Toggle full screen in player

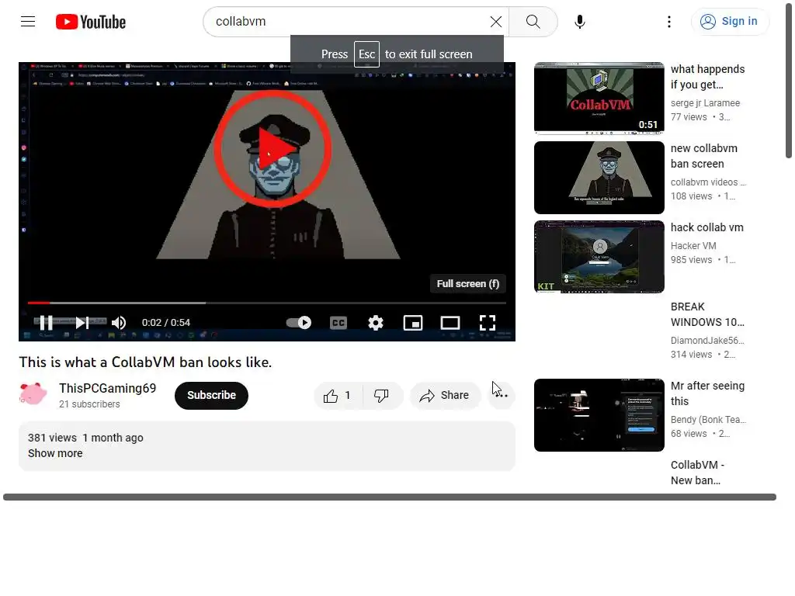tap(488, 322)
